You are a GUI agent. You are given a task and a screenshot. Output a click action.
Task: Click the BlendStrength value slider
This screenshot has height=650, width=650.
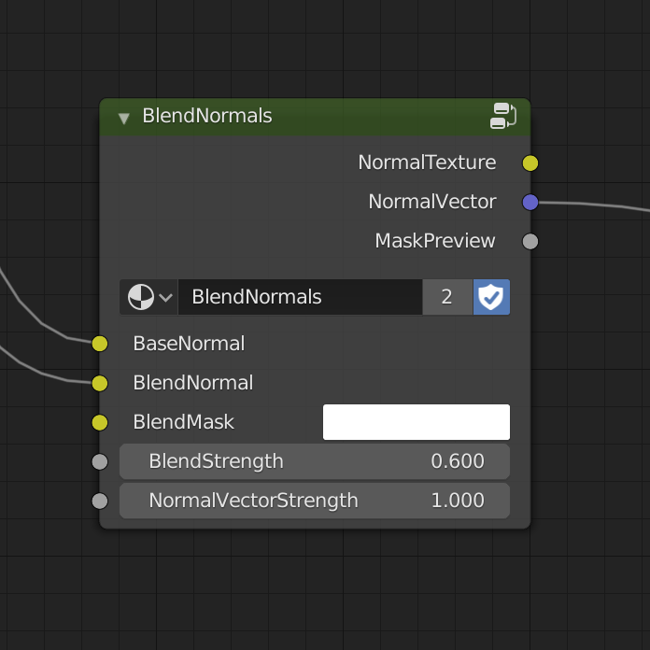pos(315,461)
